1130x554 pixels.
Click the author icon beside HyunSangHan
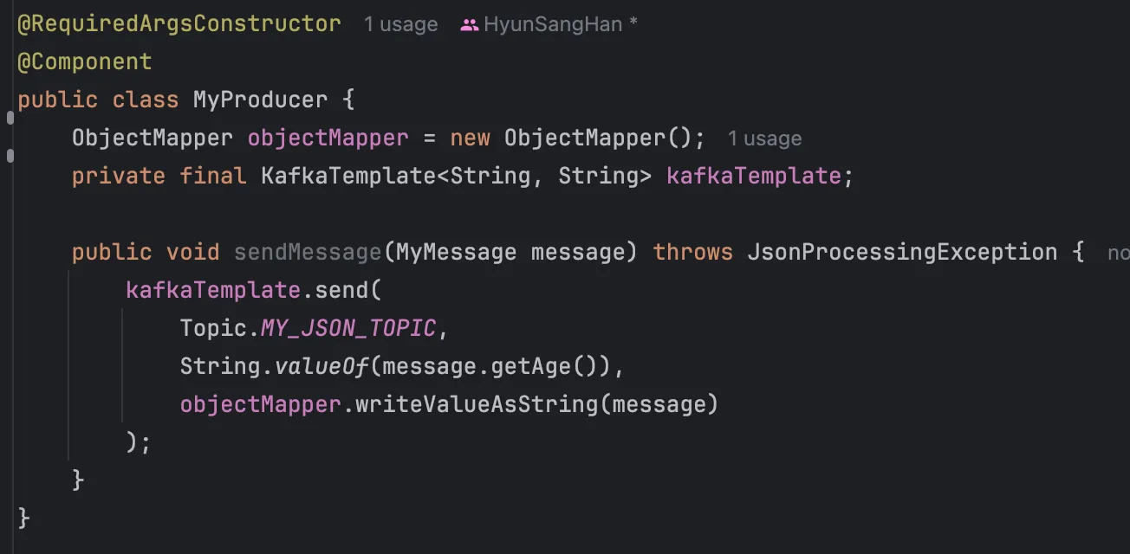tap(470, 25)
